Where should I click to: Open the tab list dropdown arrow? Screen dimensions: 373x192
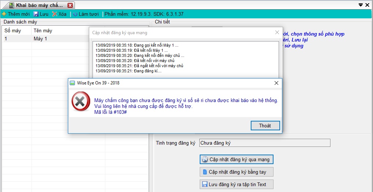(x=360, y=5)
